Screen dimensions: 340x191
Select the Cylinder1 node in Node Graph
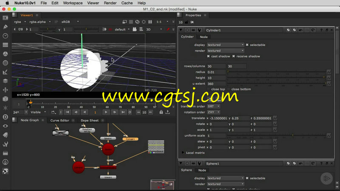pyautogui.click(x=130, y=139)
